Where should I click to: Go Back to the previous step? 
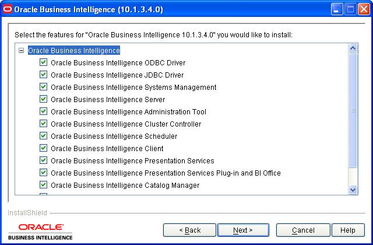(x=189, y=230)
